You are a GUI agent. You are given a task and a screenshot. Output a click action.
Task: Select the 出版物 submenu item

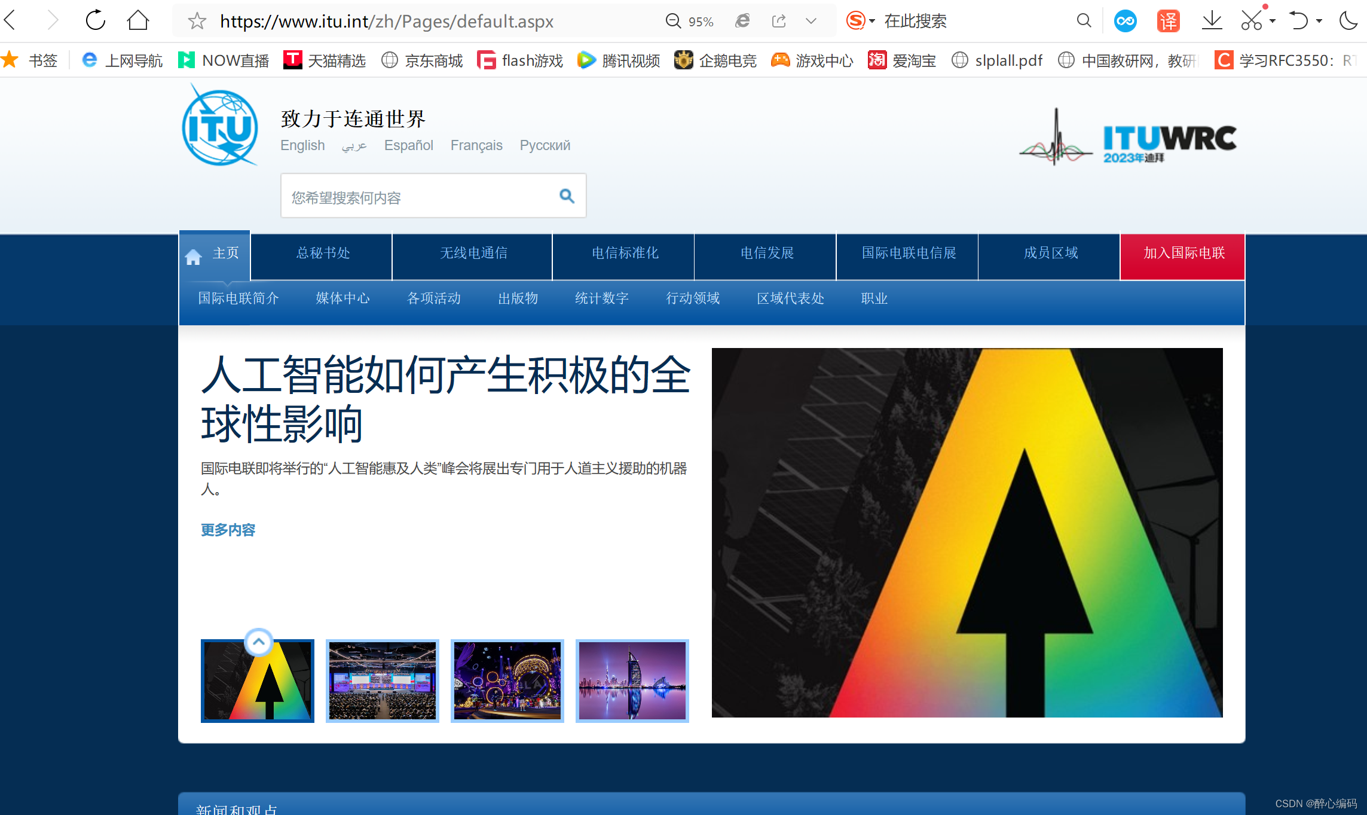(x=518, y=298)
